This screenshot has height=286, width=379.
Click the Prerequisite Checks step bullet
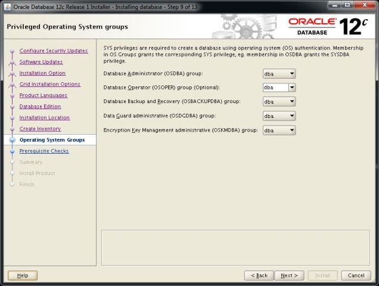[13, 151]
